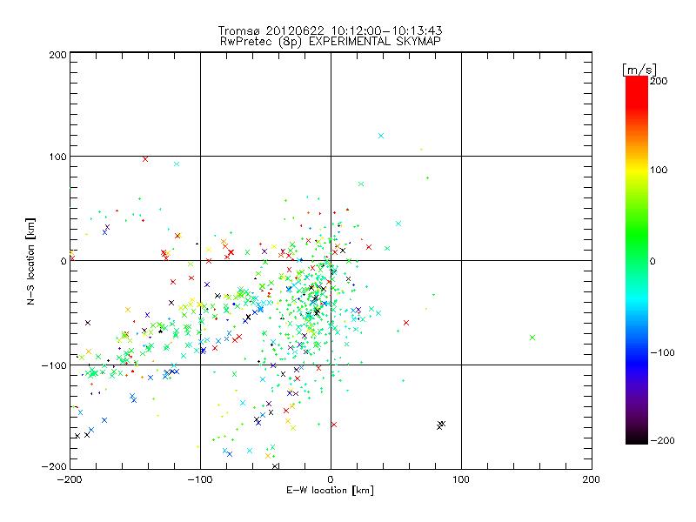
Task: Click y-axis tick label '-200'
Action: pyautogui.click(x=54, y=466)
